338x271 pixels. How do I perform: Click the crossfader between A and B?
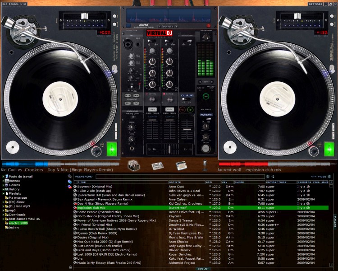[169, 149]
